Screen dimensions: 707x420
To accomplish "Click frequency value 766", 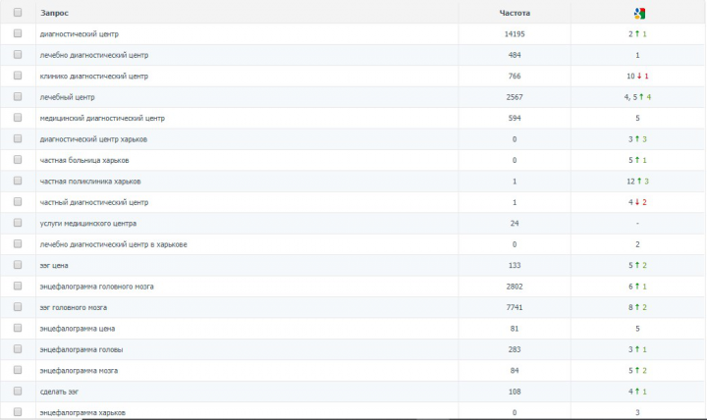I will [x=515, y=77].
